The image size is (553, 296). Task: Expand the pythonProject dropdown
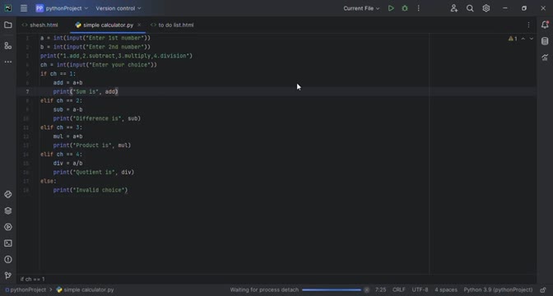pos(62,8)
